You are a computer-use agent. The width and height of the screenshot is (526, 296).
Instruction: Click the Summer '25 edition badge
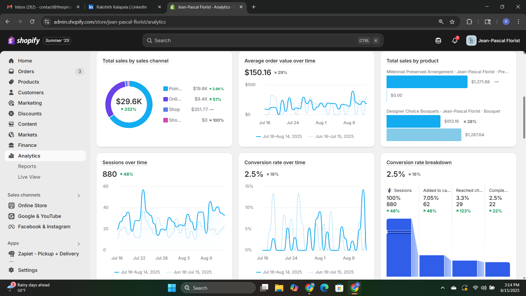(57, 41)
